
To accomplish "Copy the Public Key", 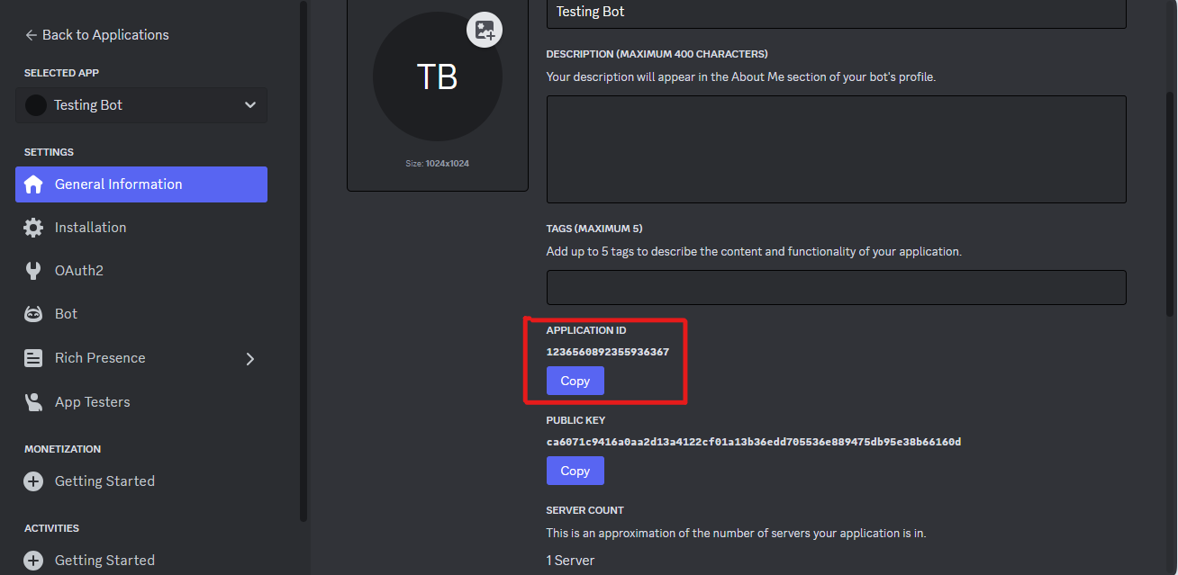I will point(575,471).
